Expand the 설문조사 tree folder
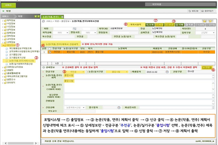Viewport: 218px width, 145px height. click(x=3, y=80)
